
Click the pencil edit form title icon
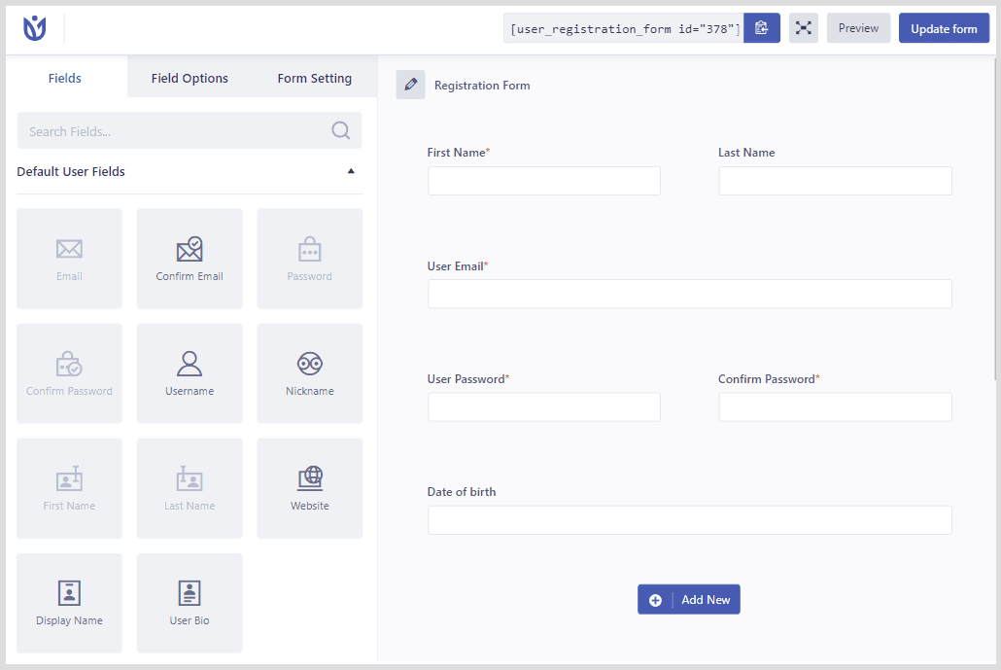[410, 85]
